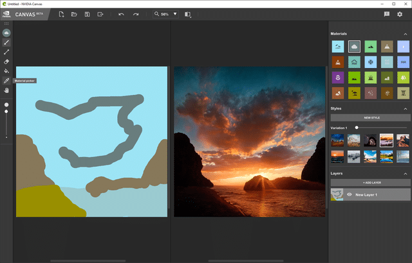This screenshot has width=412, height=263.
Task: Click the Variation 1 slider handle
Action: tap(357, 128)
